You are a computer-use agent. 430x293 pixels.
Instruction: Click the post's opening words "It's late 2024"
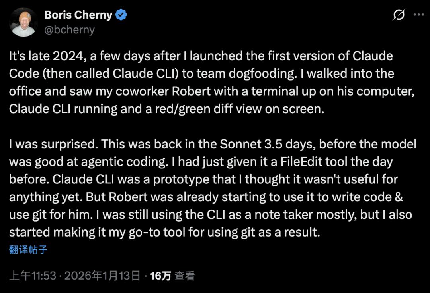point(44,56)
